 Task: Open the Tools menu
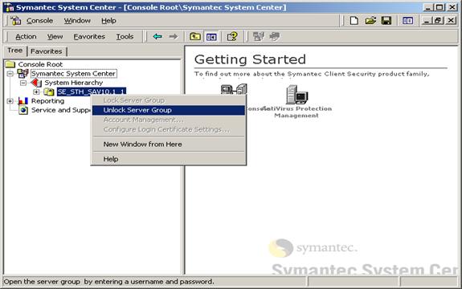[x=125, y=36]
